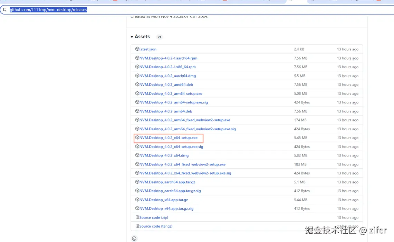Screen dimensions: 394x242
Task: Click '13 hours ago' in latest.json row
Action: coord(348,49)
